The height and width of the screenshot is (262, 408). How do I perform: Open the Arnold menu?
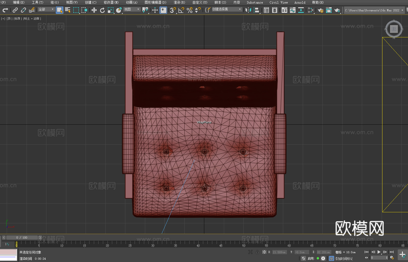click(300, 2)
